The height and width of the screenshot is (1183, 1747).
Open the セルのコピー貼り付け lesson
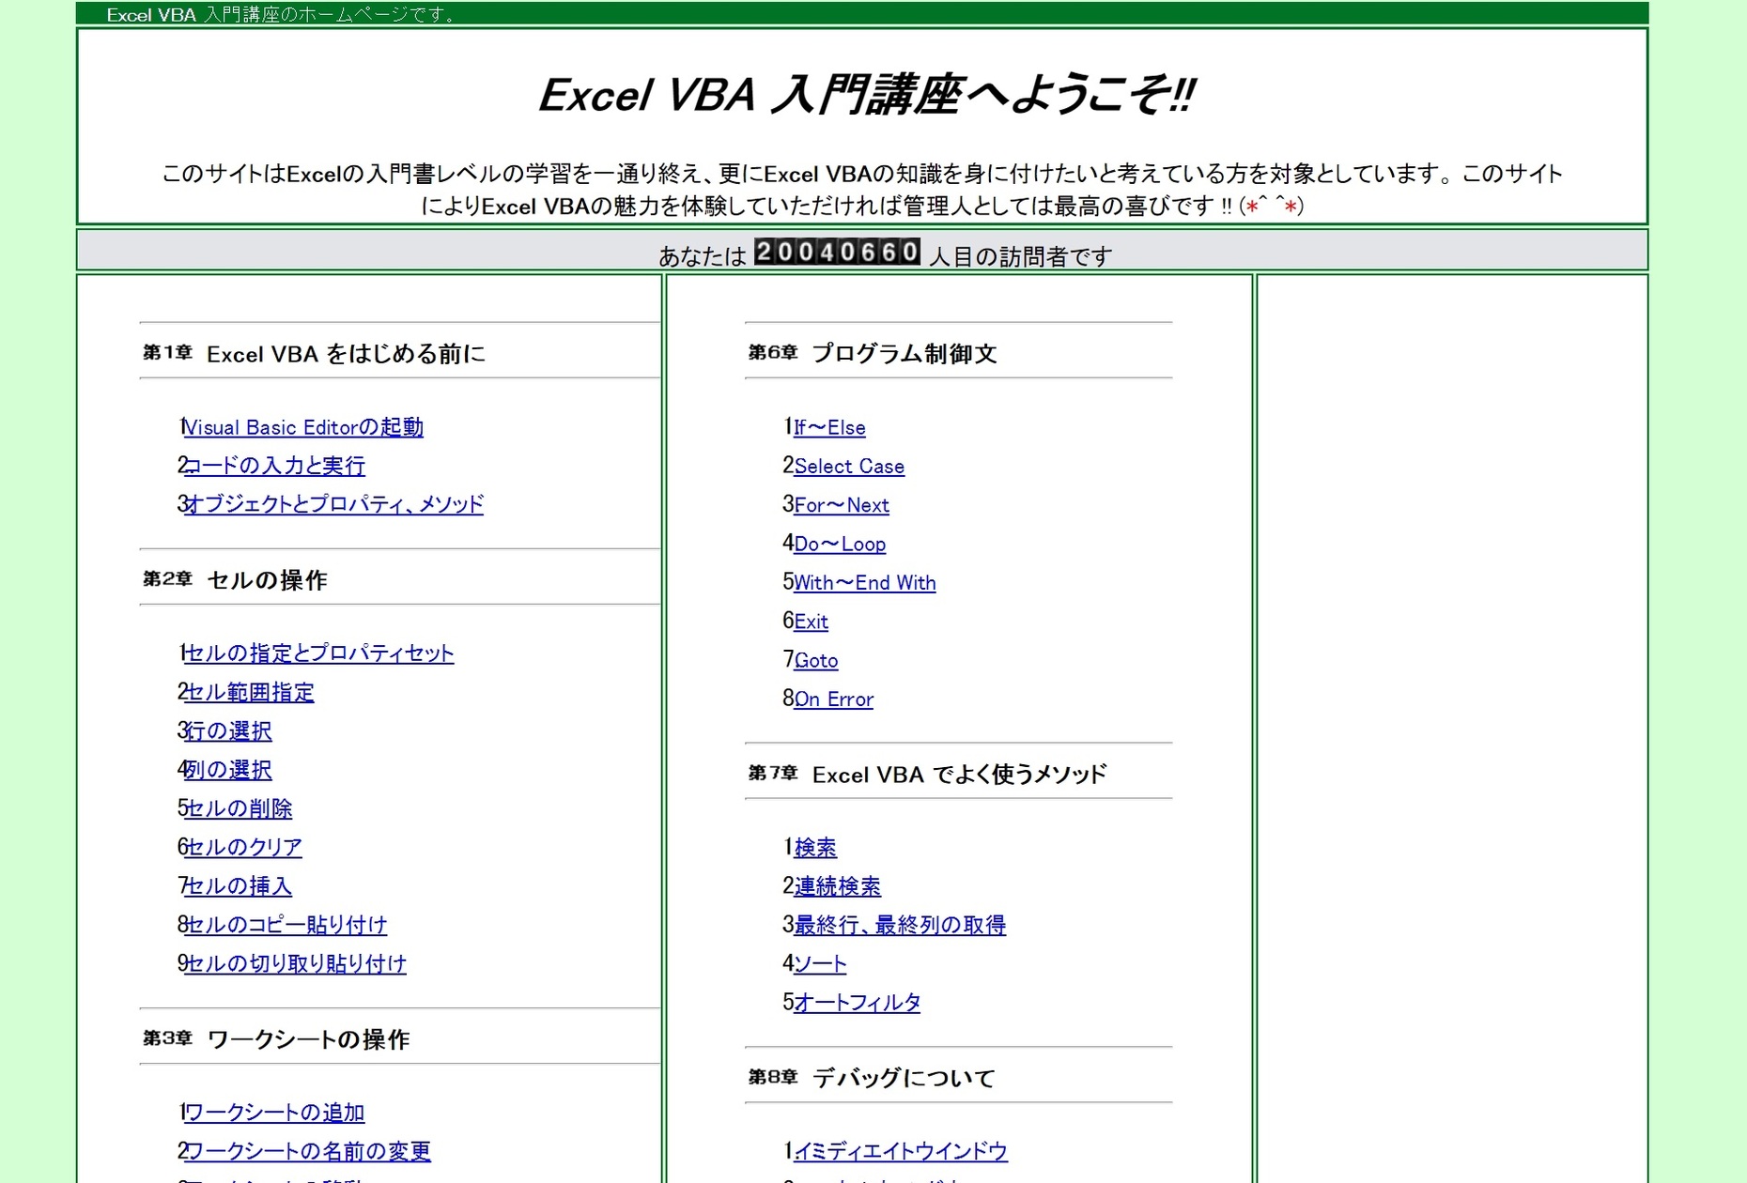pyautogui.click(x=285, y=925)
